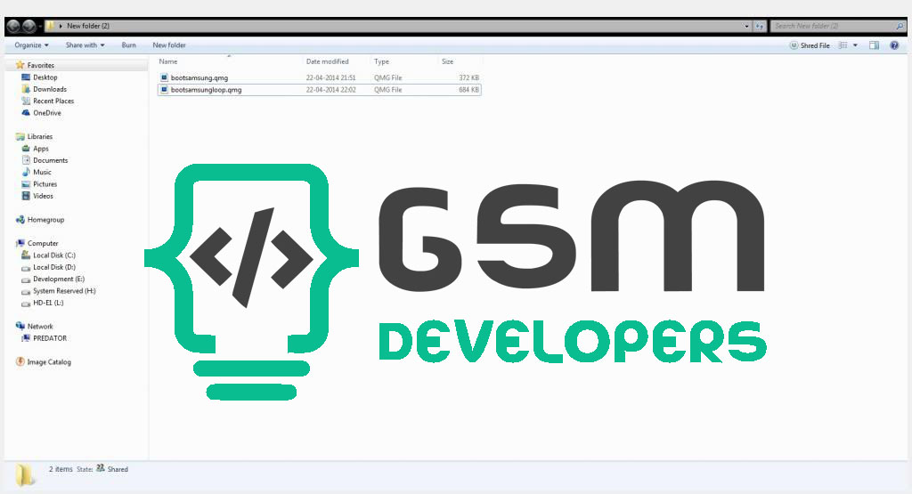Open the Organize menu
The width and height of the screenshot is (912, 494).
coord(31,45)
